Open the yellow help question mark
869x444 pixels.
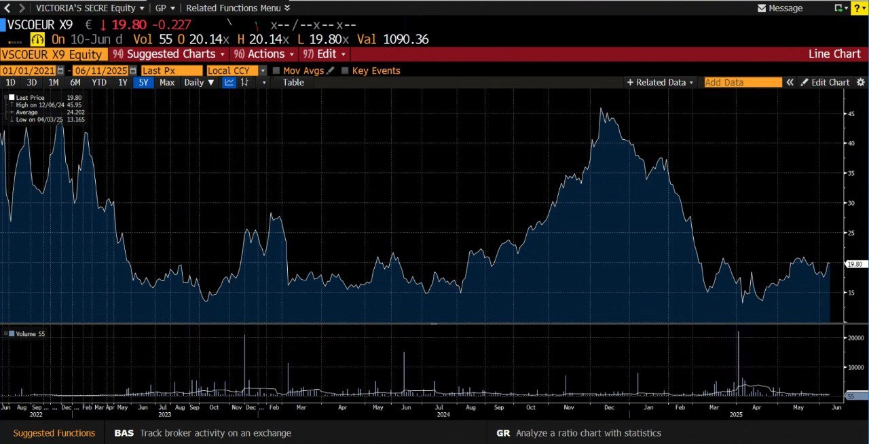coord(859,8)
